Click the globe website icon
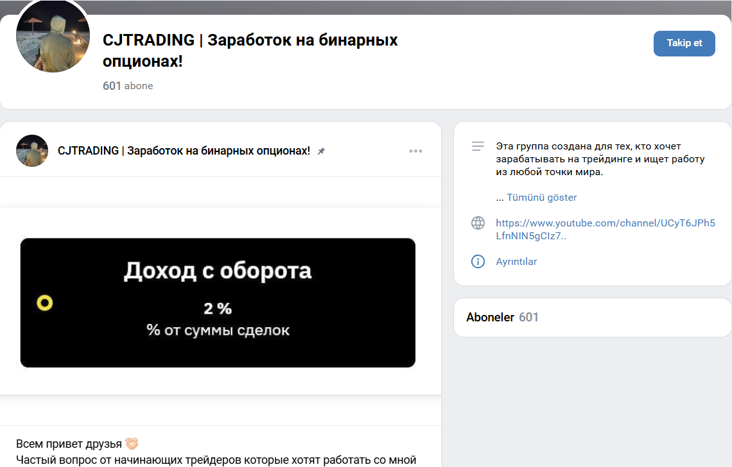Screen dimensions: 732x467 [x=478, y=223]
